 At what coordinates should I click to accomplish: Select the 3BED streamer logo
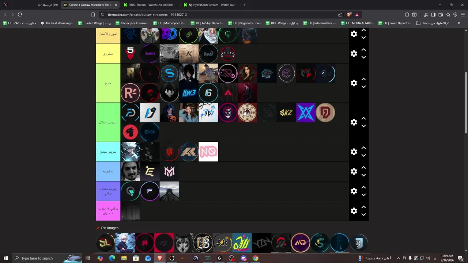[x=150, y=54]
